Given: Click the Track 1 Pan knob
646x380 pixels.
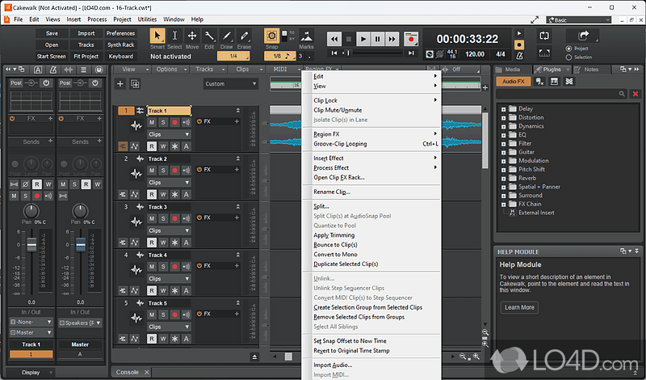Looking at the screenshot, I should coord(31,211).
